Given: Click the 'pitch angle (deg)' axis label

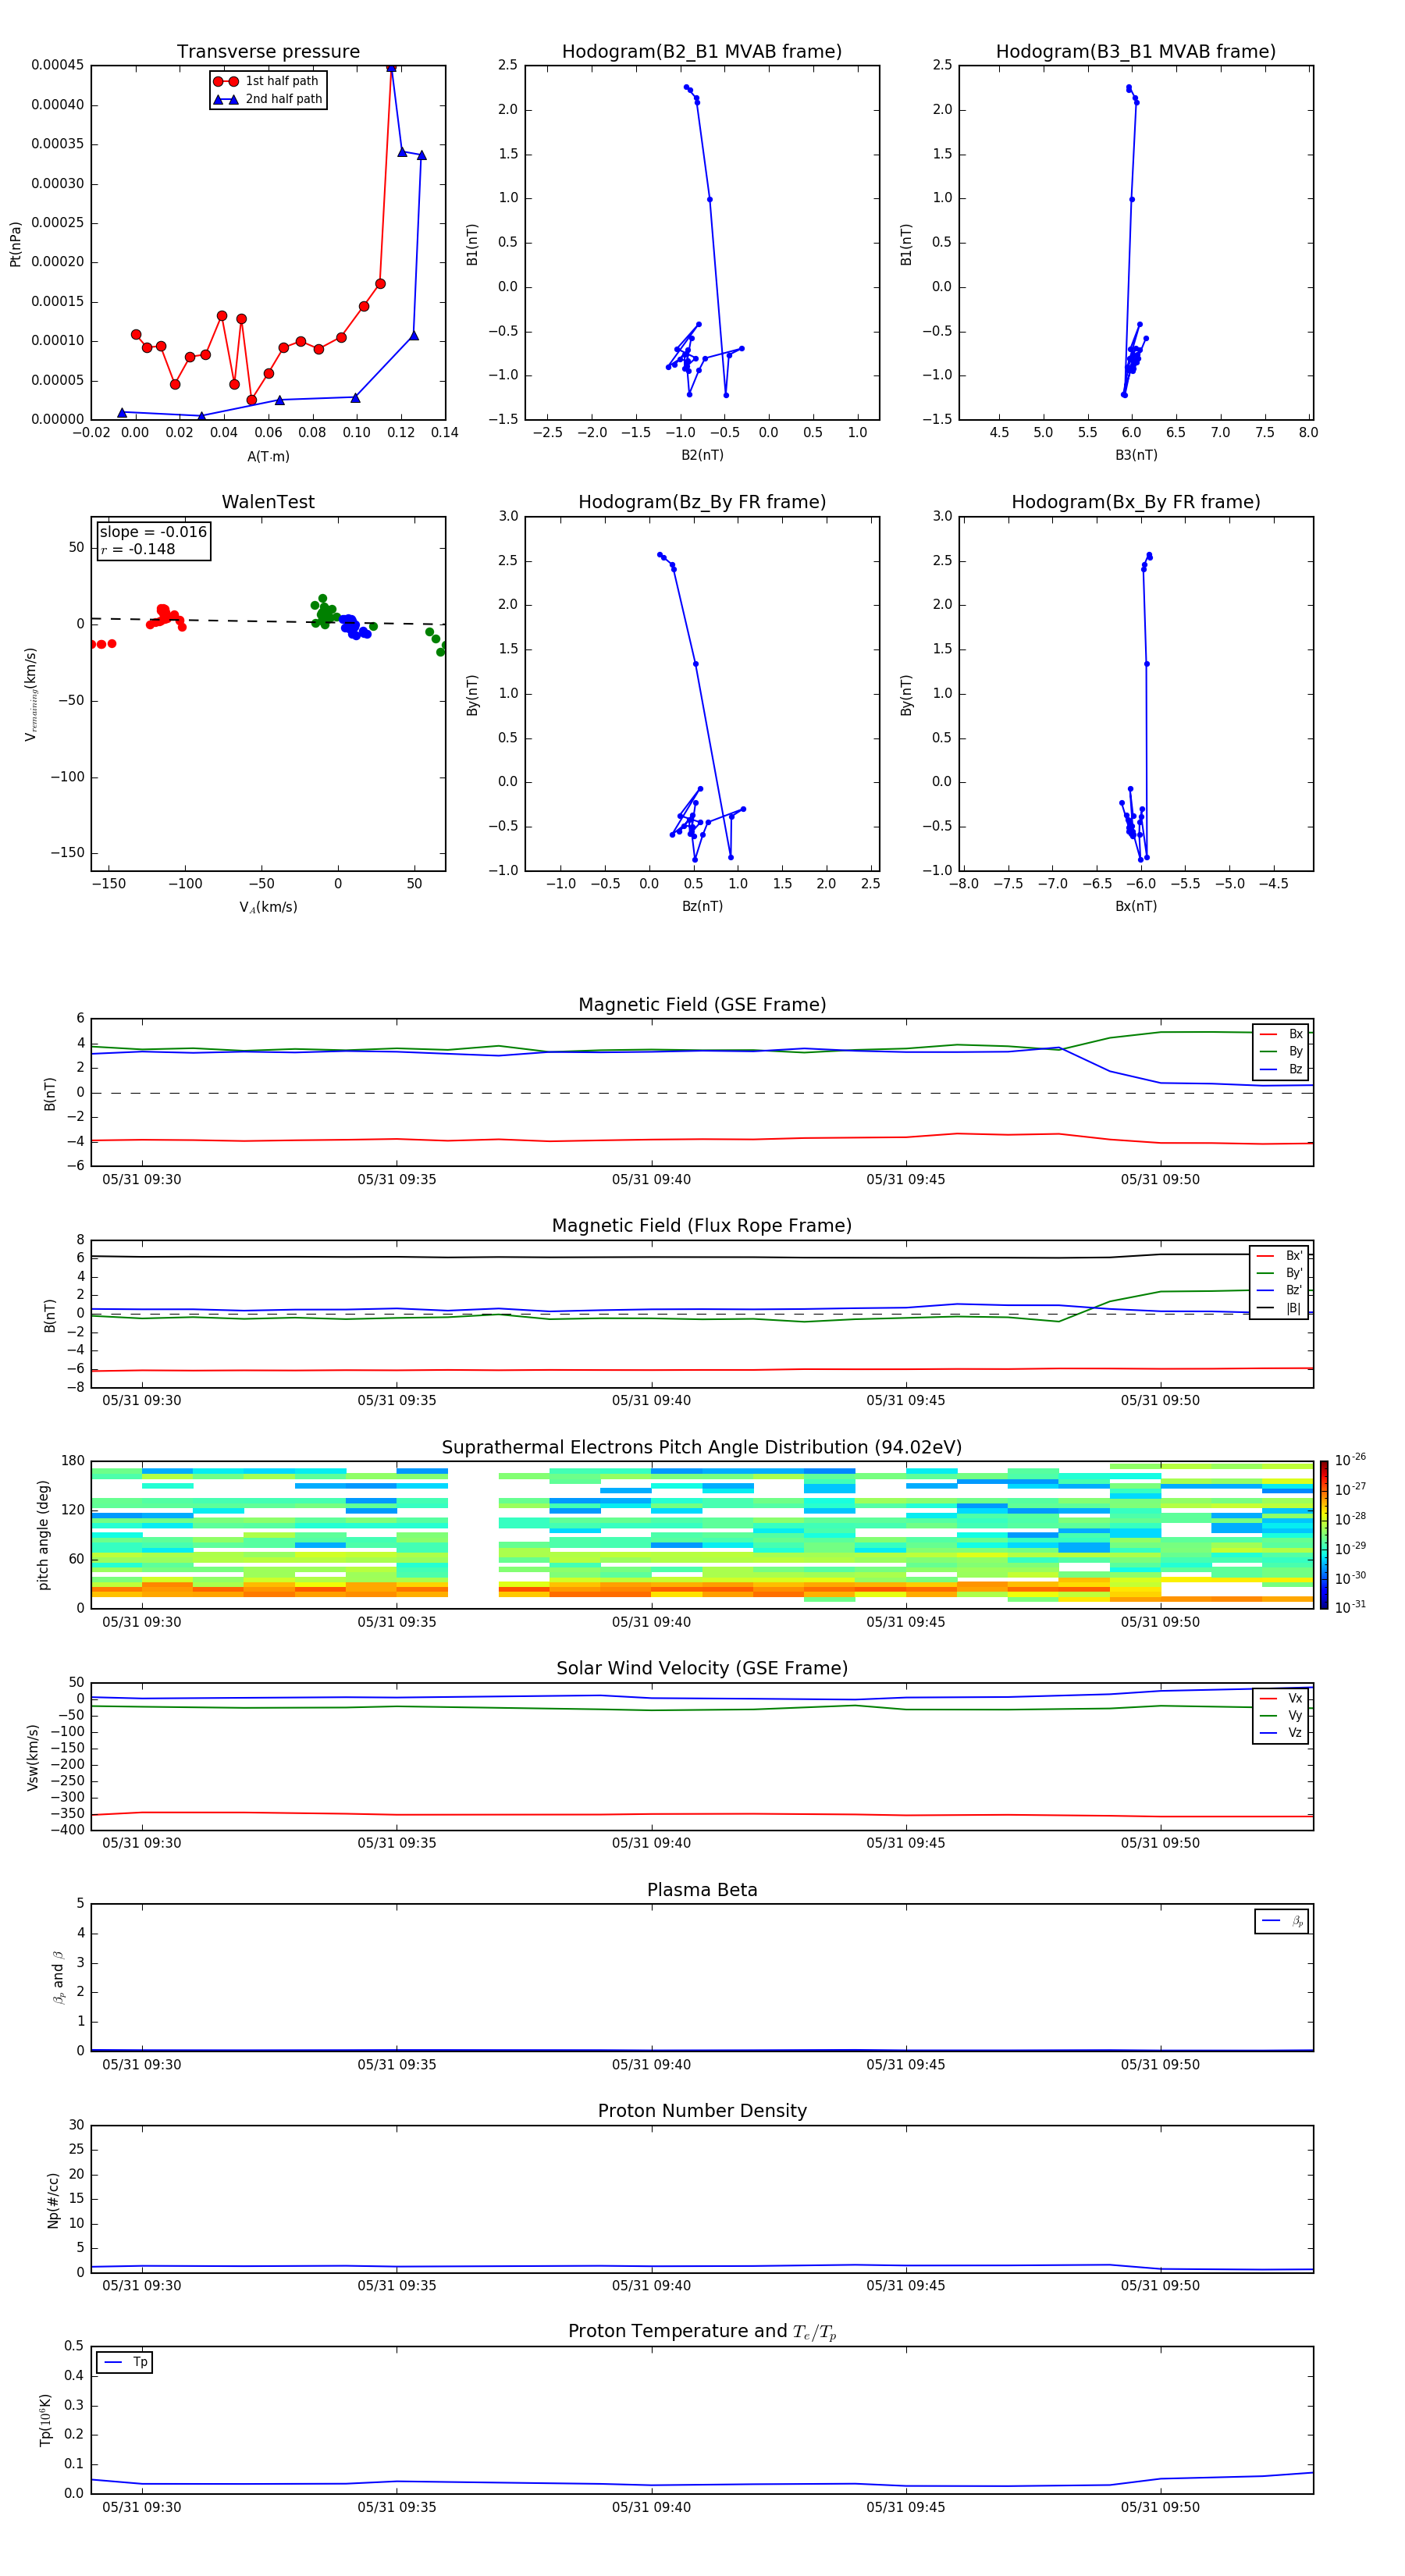Looking at the screenshot, I should click(x=43, y=1535).
